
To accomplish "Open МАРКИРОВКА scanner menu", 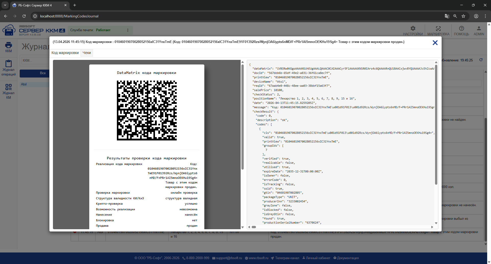I will (x=438, y=31).
